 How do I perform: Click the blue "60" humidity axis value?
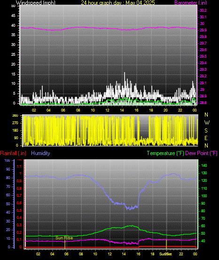coord(8,195)
